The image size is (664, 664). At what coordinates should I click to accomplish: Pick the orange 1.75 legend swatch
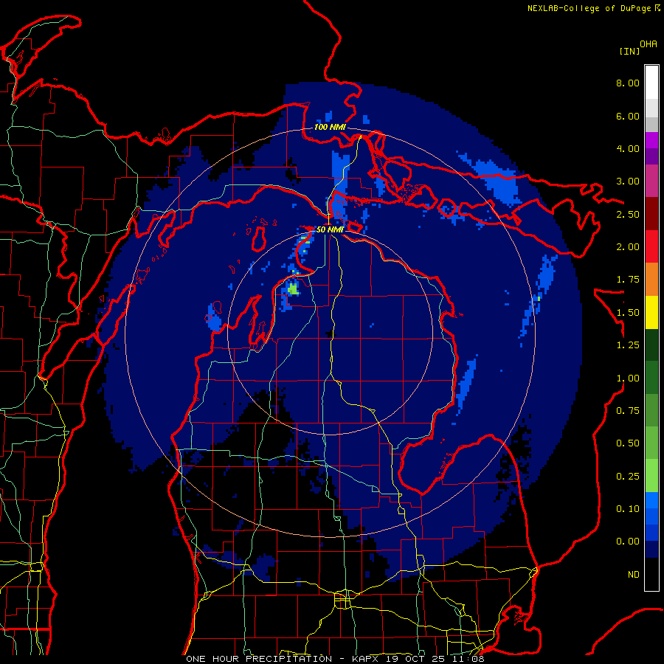pos(651,280)
